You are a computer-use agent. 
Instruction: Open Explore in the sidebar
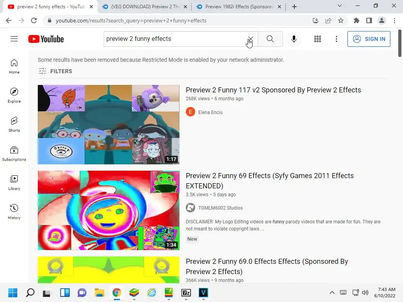coord(14,96)
